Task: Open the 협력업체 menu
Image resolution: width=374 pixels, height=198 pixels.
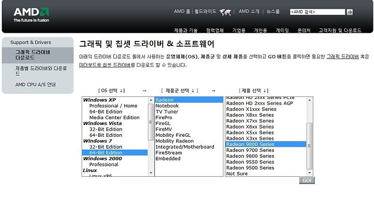Action: click(215, 30)
